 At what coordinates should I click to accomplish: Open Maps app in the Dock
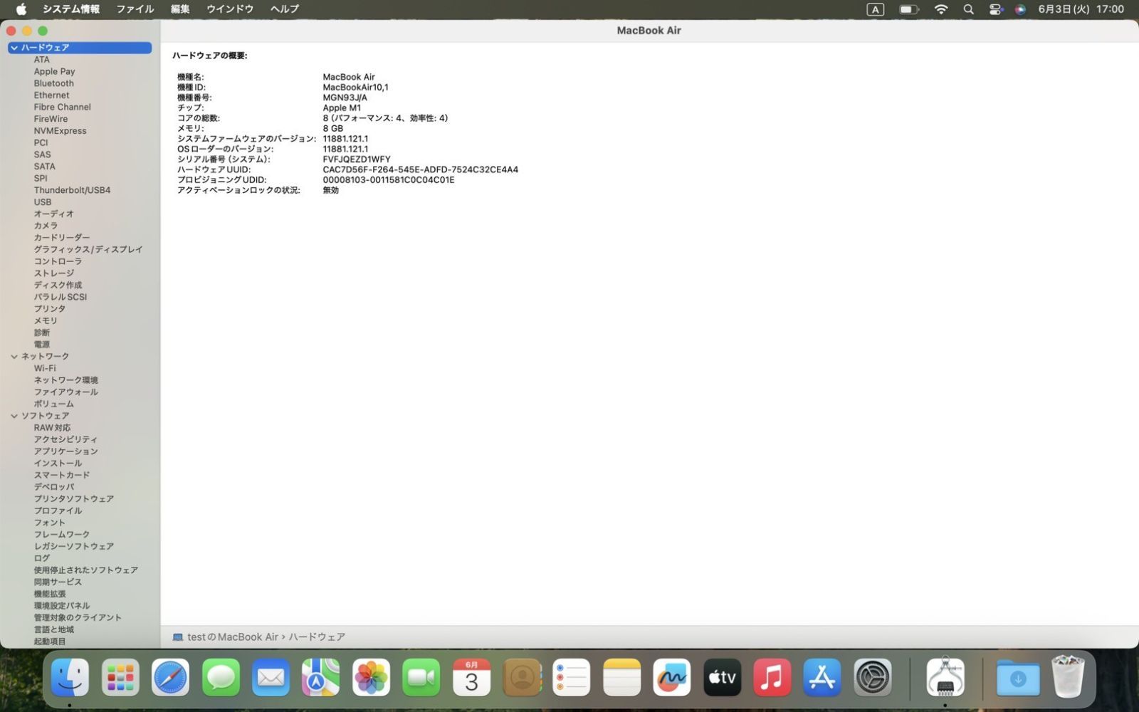pos(321,677)
